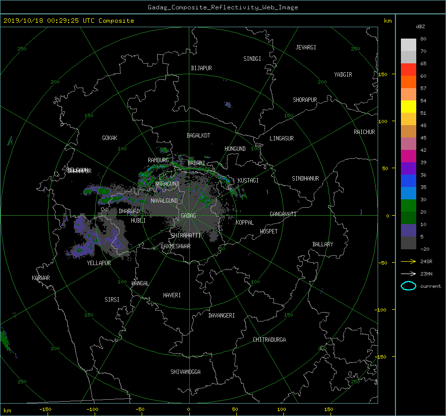Click the DHARWAD city label
This screenshot has height=416, width=446.
[129, 211]
